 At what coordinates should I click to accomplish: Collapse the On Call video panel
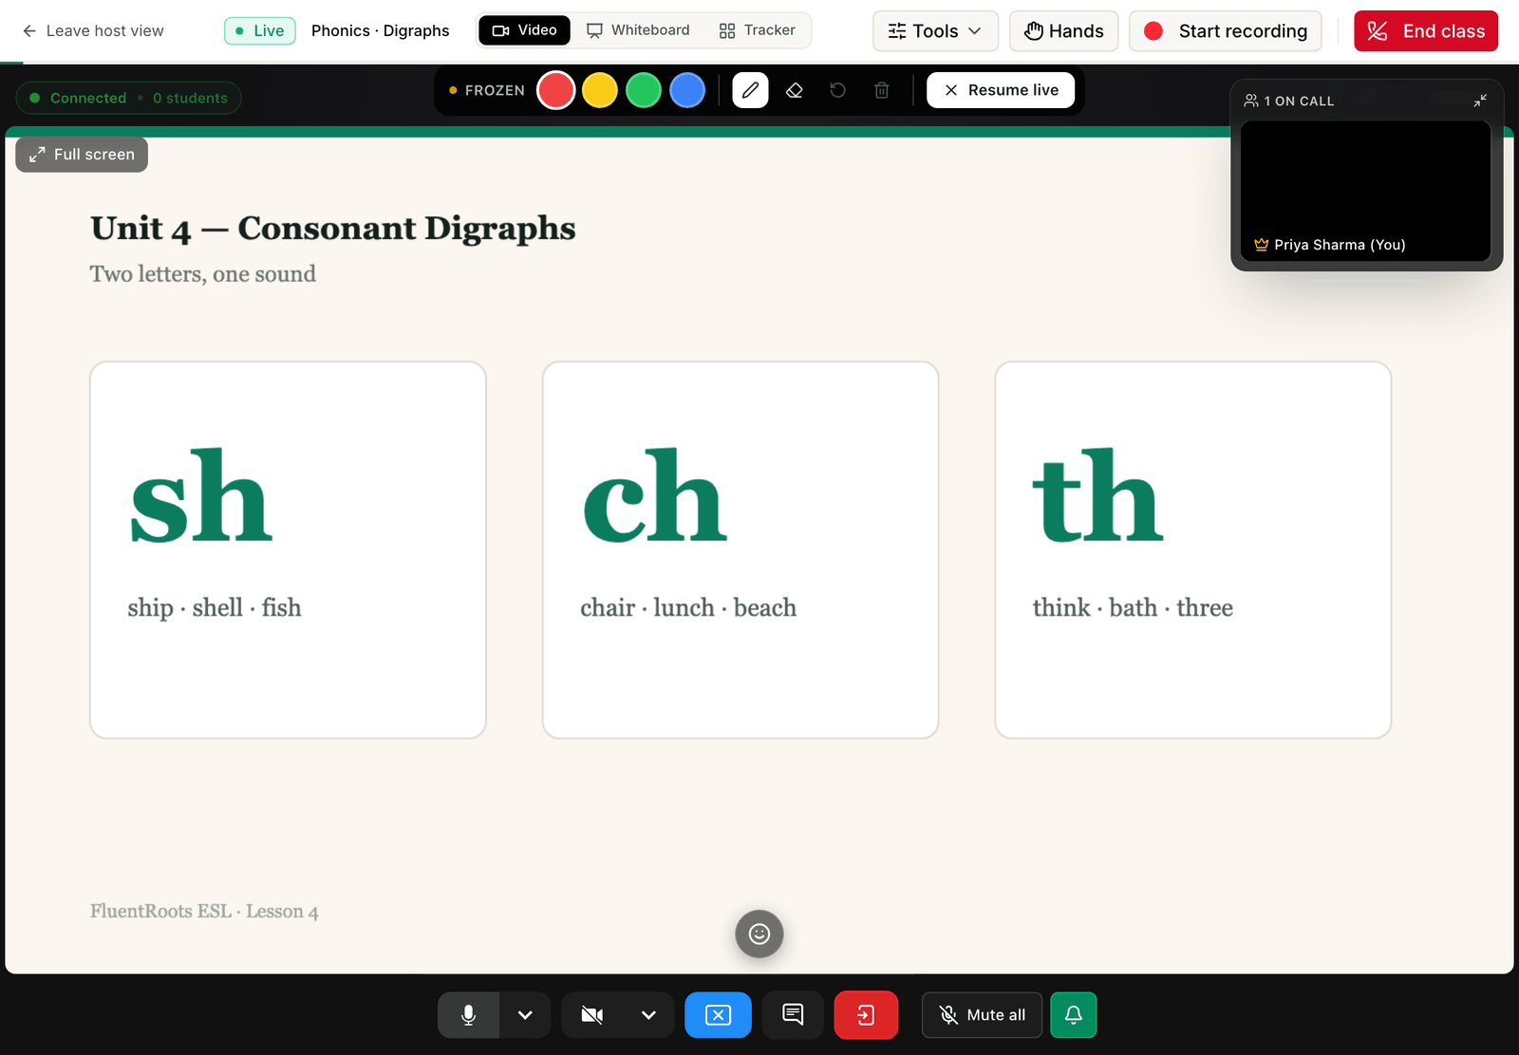(x=1480, y=101)
